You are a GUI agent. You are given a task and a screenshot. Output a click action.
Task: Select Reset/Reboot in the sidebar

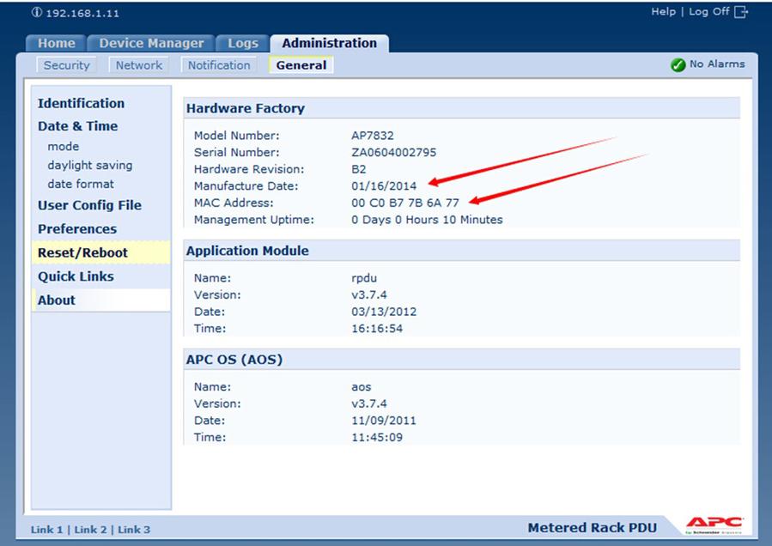(x=82, y=252)
